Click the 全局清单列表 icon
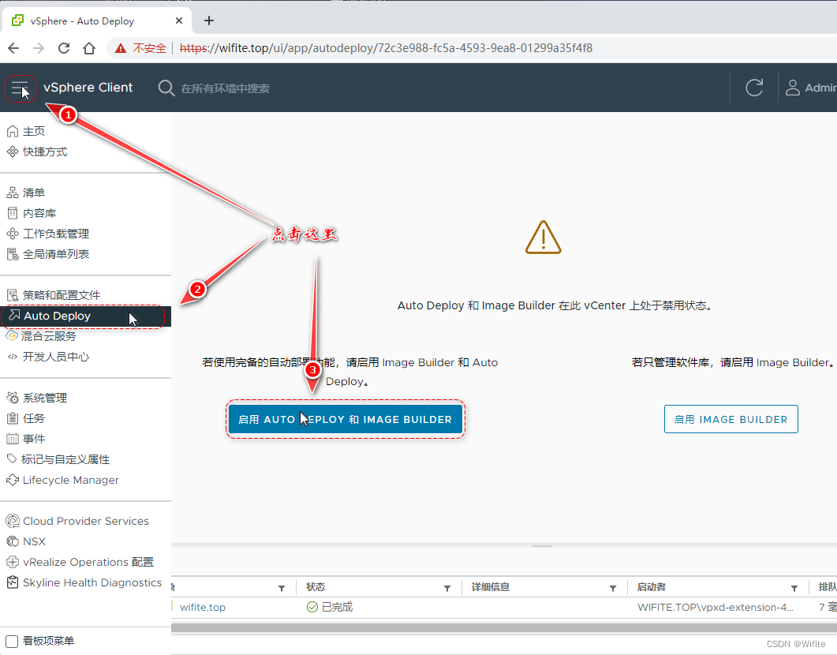Viewport: 837px width, 655px height. click(x=13, y=254)
